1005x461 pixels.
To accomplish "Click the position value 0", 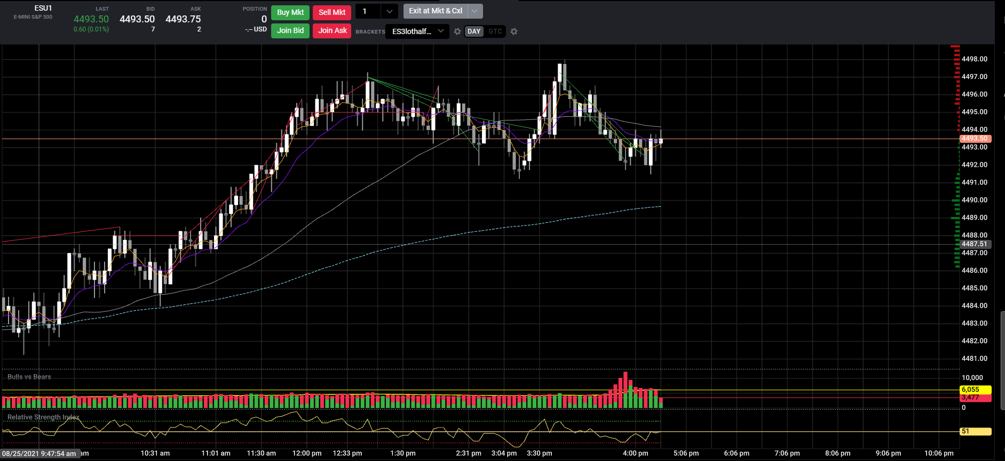I will (264, 19).
